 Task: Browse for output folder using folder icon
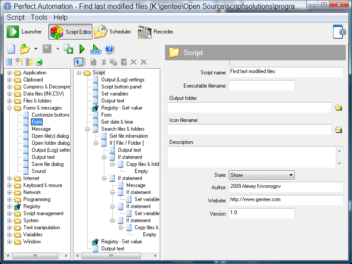coord(338,108)
